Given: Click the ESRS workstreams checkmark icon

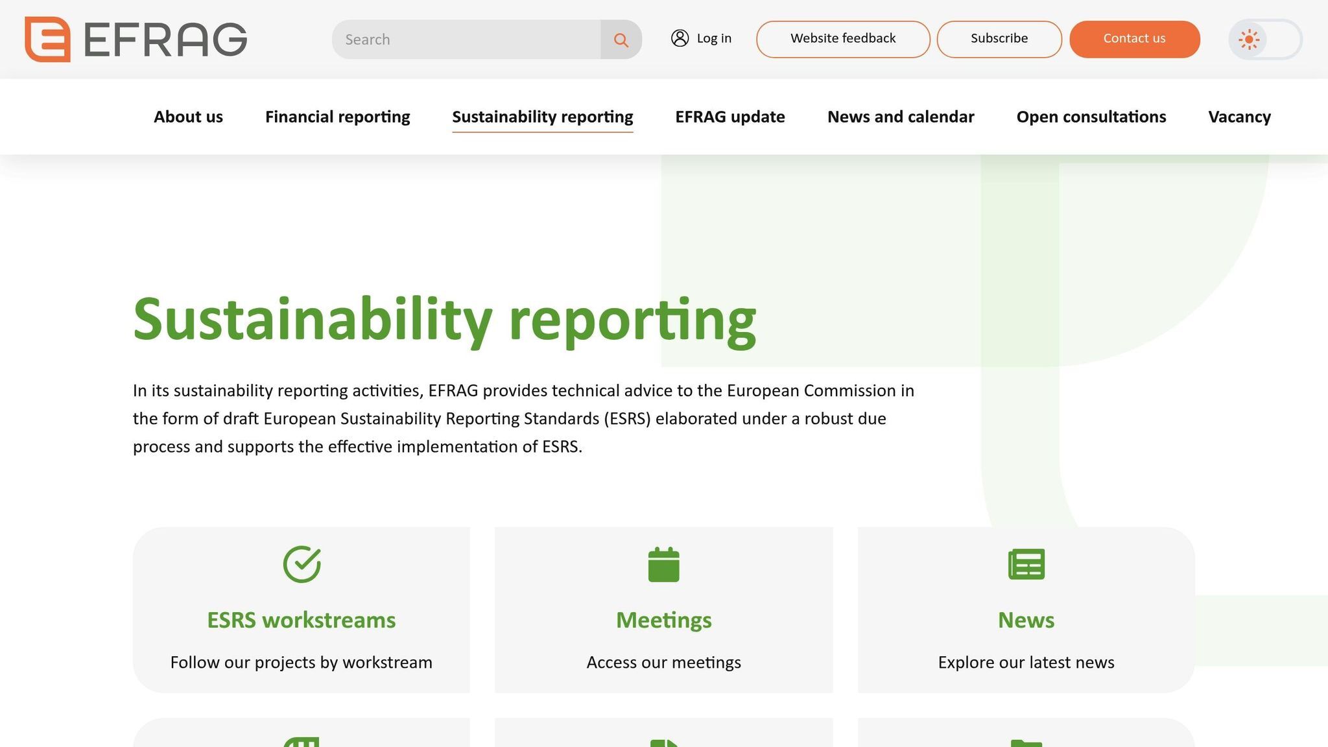Looking at the screenshot, I should pos(302,564).
